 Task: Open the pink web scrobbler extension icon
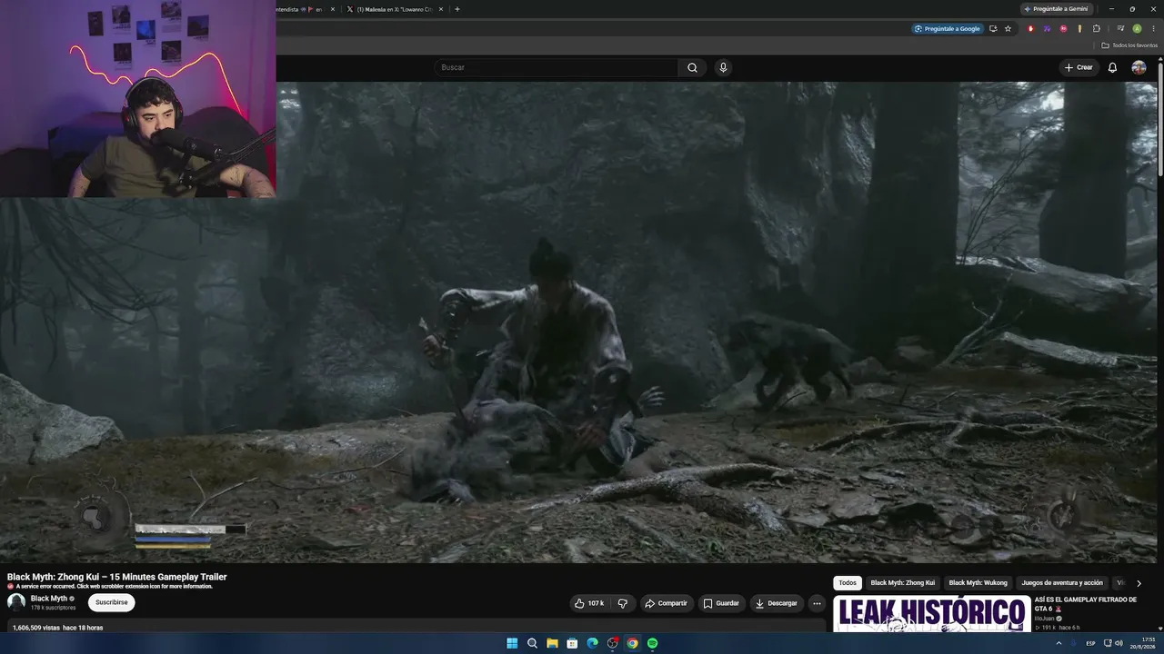click(x=1063, y=28)
